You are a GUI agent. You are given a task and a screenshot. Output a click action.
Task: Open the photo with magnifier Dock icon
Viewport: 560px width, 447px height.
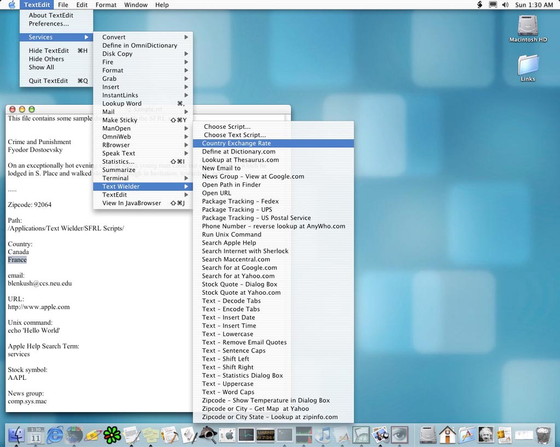point(381,435)
